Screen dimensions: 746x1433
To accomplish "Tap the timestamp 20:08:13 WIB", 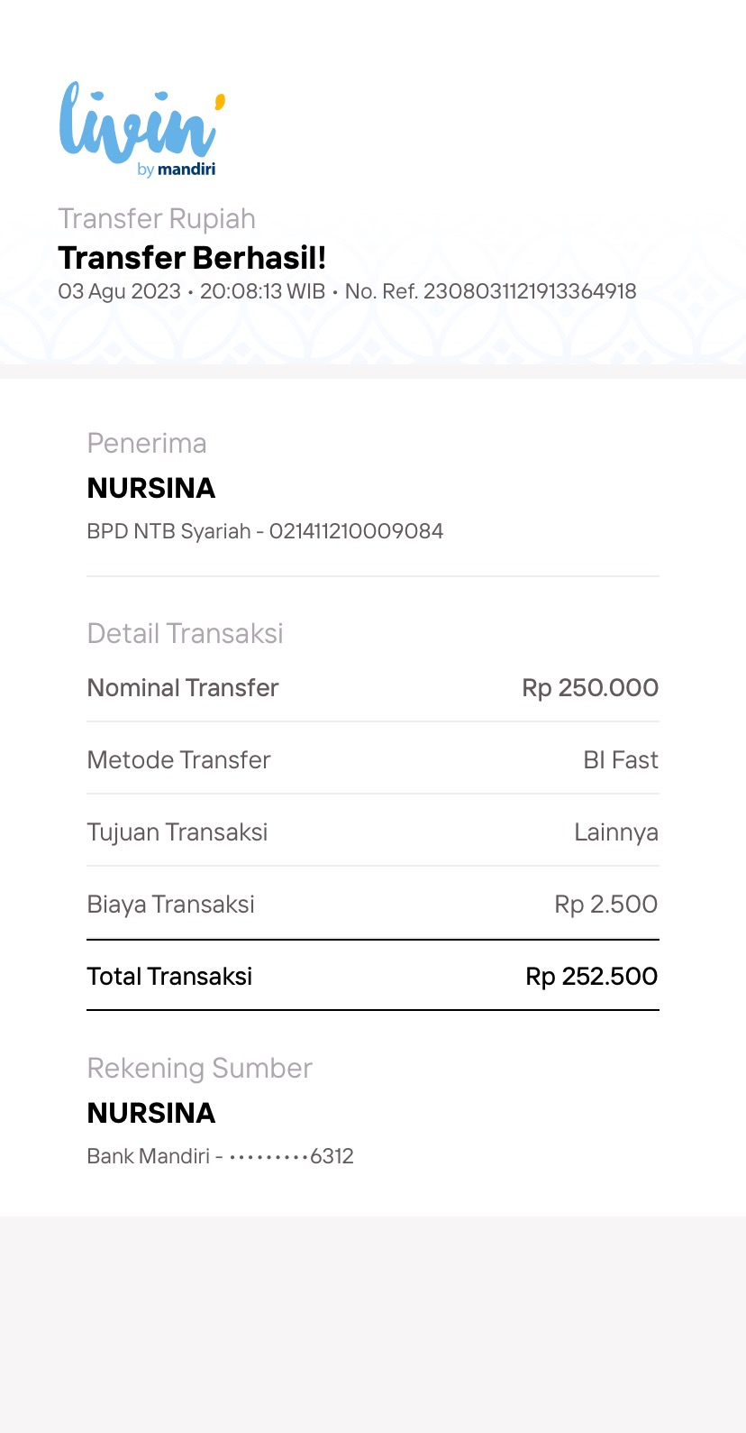I will pos(262,291).
